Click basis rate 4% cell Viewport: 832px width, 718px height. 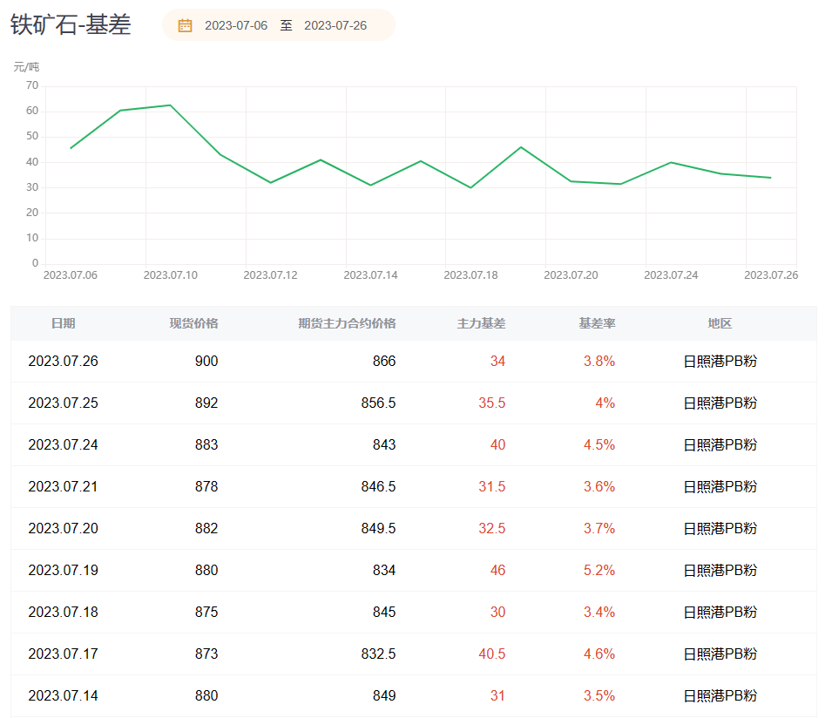coord(605,403)
